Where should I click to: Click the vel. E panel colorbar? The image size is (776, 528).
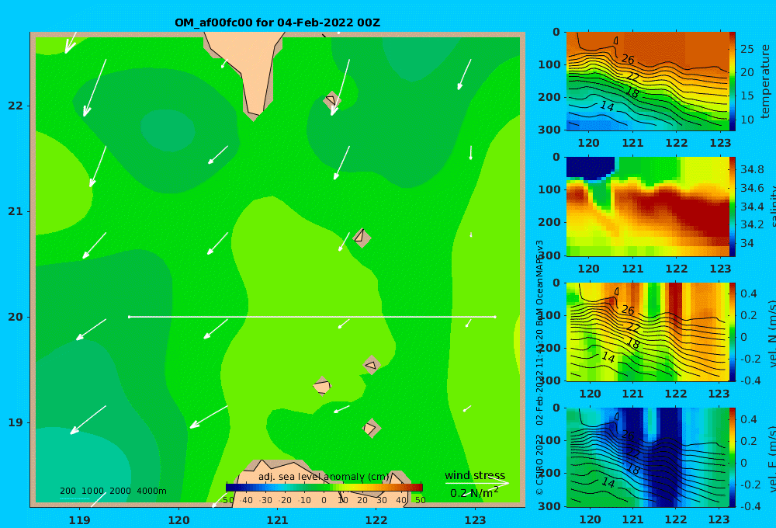732,457
